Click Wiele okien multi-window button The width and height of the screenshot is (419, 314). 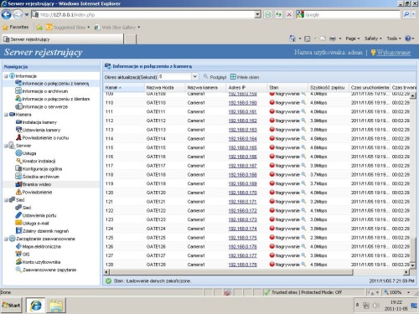(x=245, y=77)
